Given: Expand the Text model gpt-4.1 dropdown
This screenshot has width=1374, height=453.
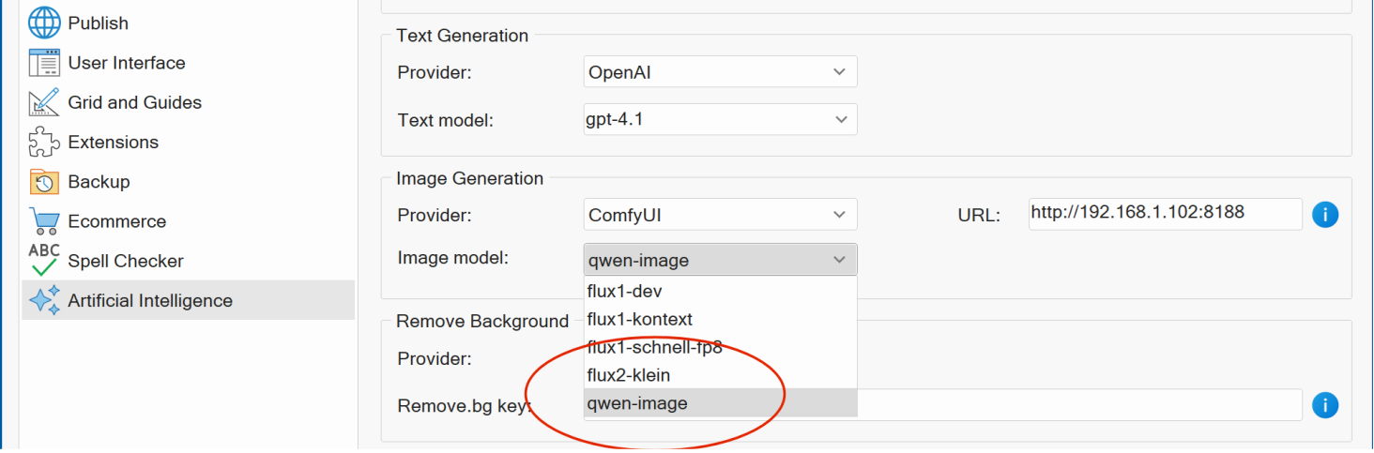Looking at the screenshot, I should click(x=720, y=119).
